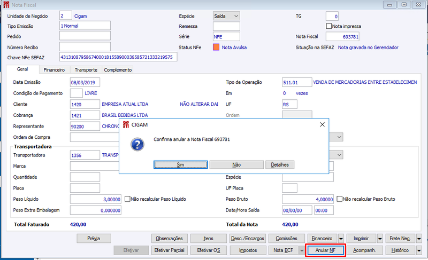The image size is (428, 260).
Task: Expand the Financeiro button arrow
Action: coord(341,239)
